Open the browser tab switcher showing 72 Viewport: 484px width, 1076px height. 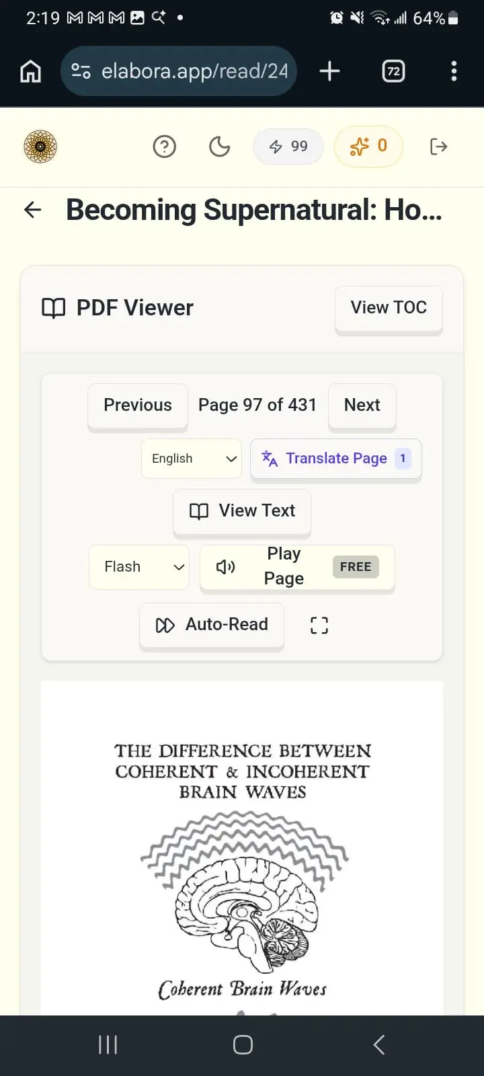click(x=394, y=71)
